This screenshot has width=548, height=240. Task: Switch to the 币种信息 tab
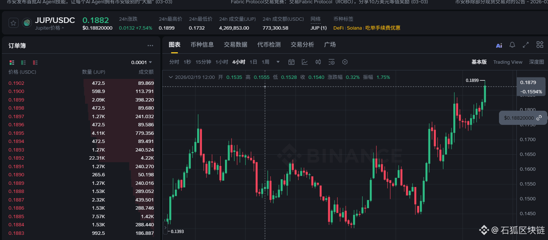click(202, 44)
